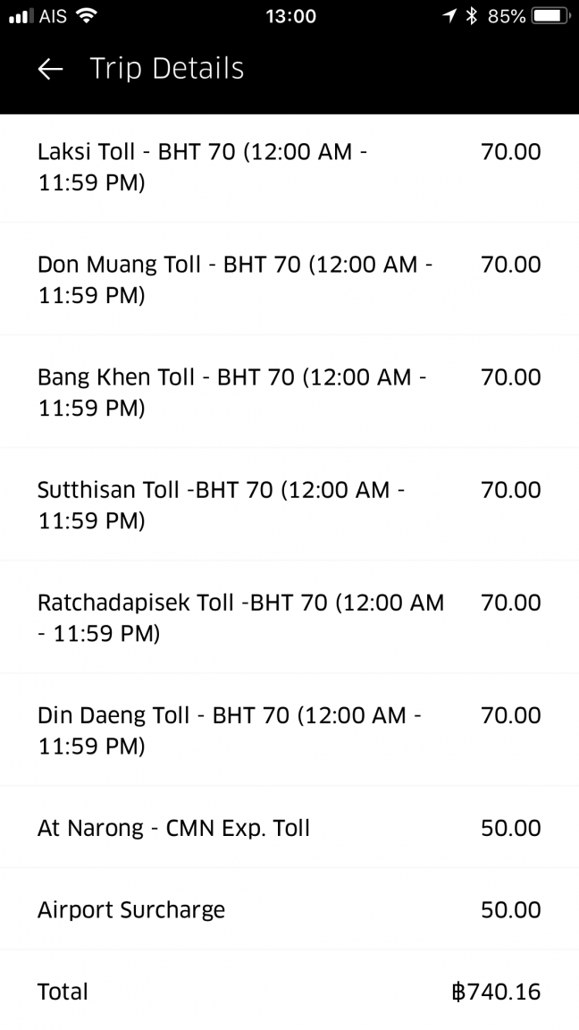Tap the Total label
The image size is (579, 1030).
[x=63, y=992]
